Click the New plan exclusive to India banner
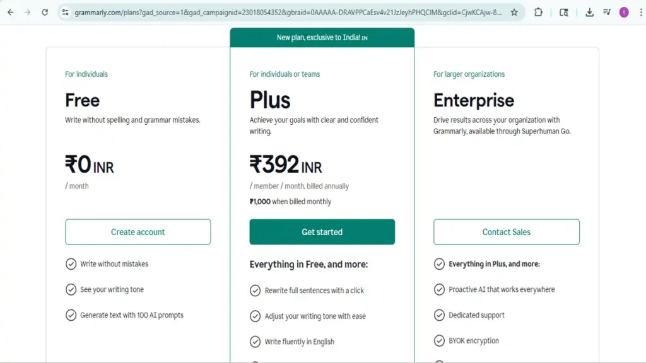The width and height of the screenshot is (646, 363). (x=322, y=37)
